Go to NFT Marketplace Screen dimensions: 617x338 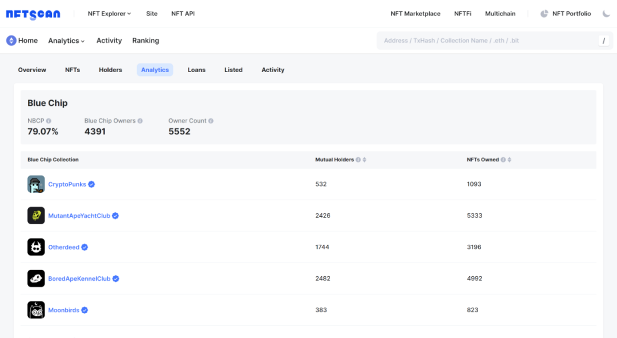click(x=415, y=14)
